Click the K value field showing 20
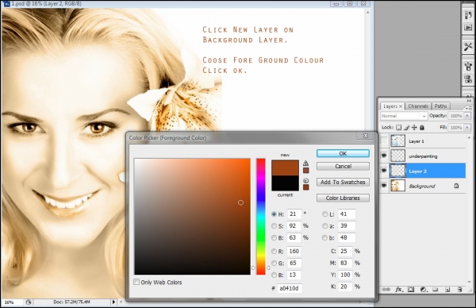Image resolution: width=476 pixels, height=308 pixels. click(x=345, y=287)
